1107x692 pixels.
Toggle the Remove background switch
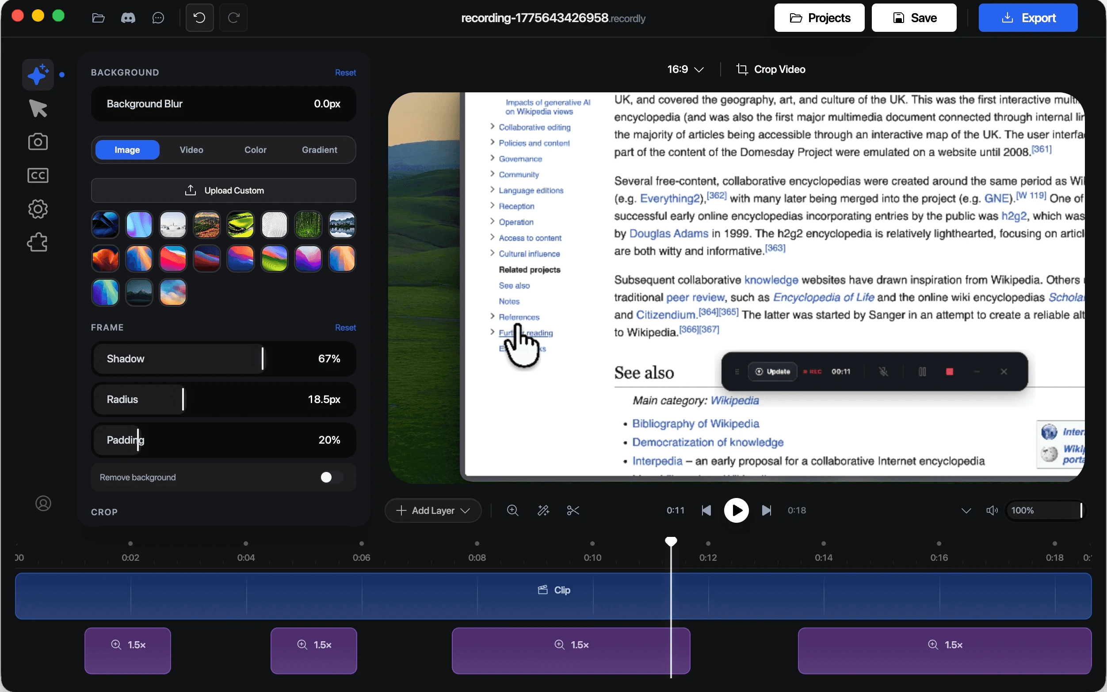coord(331,477)
